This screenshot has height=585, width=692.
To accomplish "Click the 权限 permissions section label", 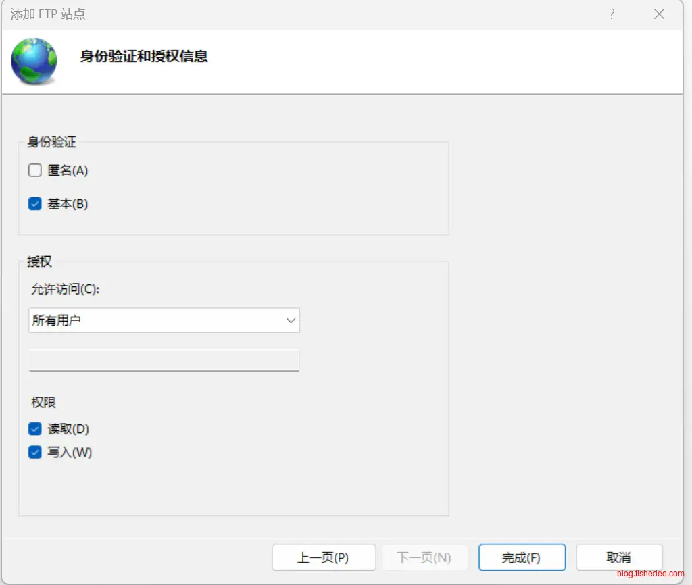I will (x=43, y=403).
